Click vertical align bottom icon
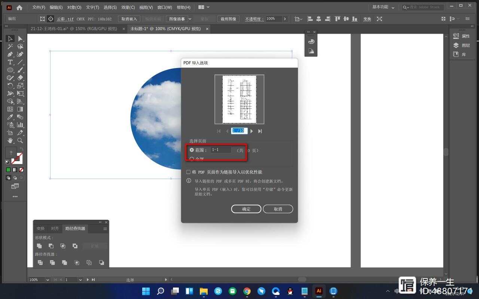The height and width of the screenshot is (299, 479). 354,19
